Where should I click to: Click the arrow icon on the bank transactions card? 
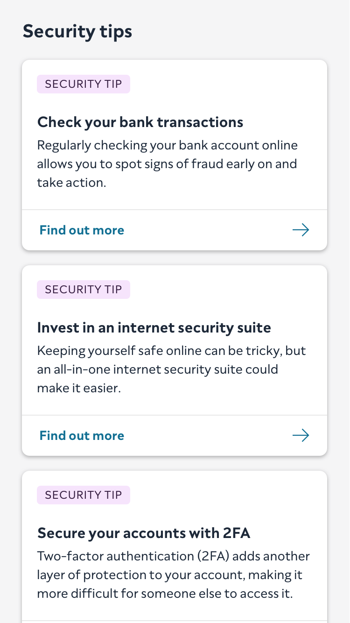(x=301, y=230)
